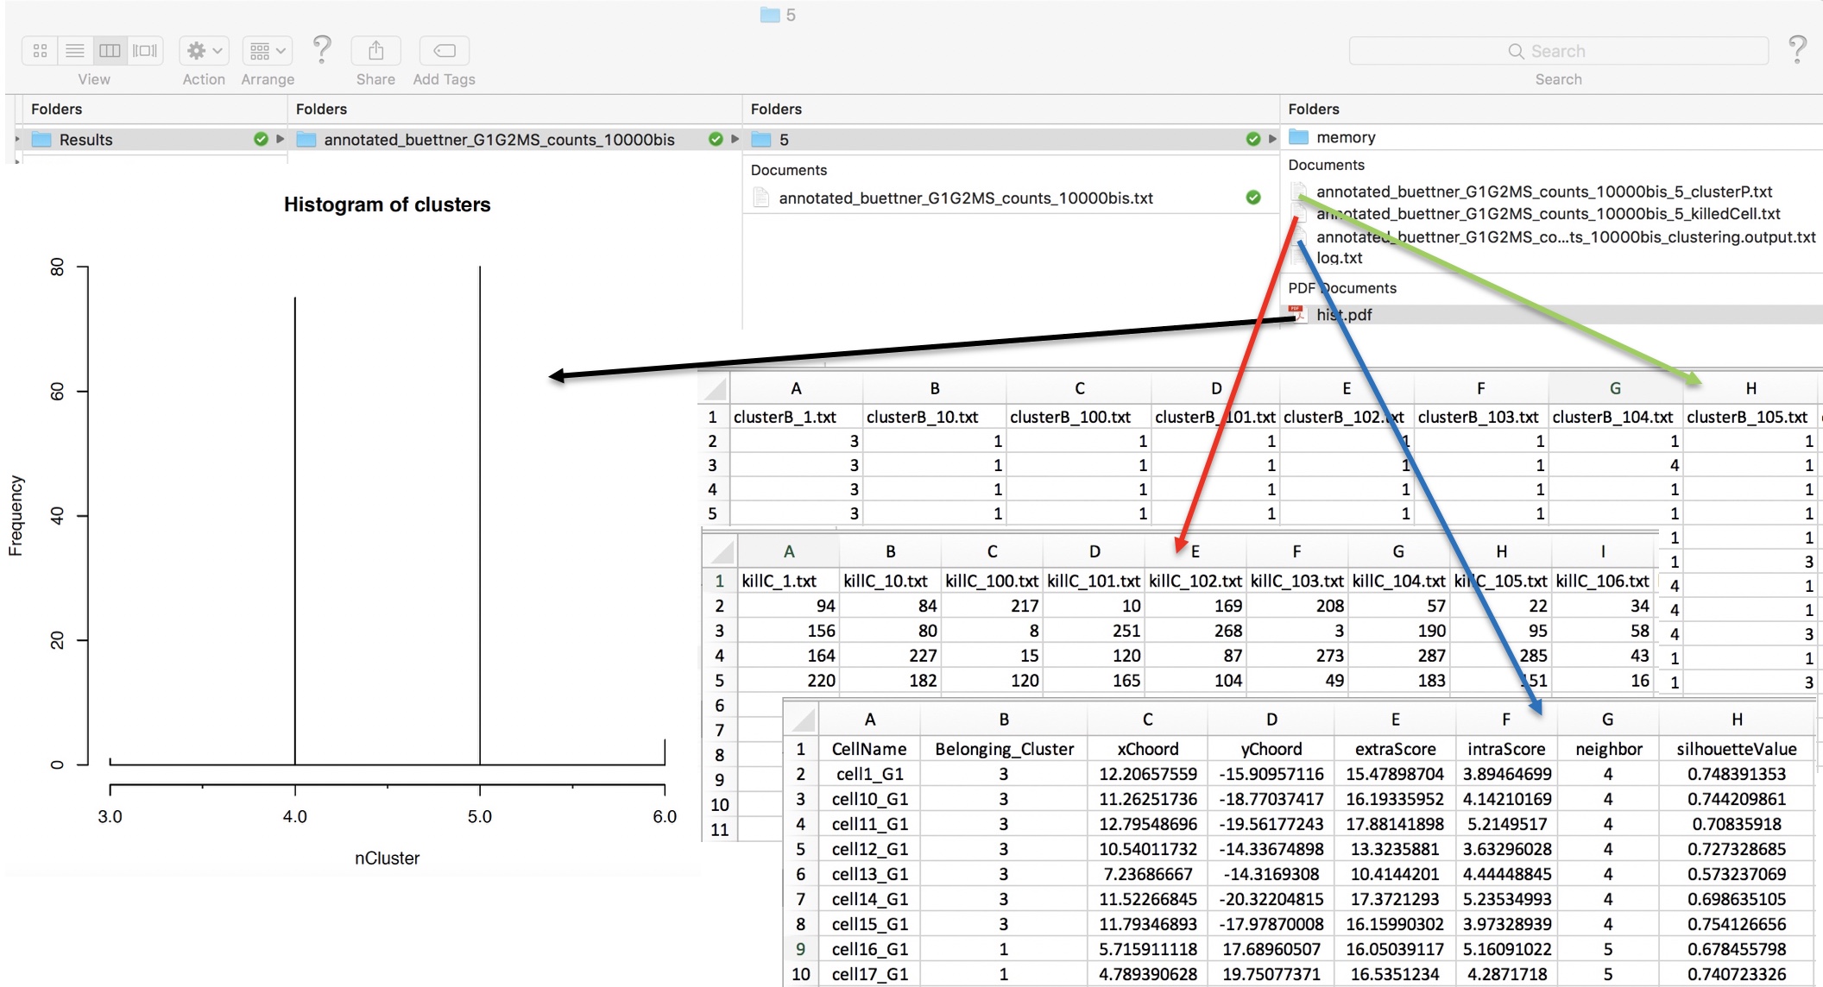Click the cell16_G1 cell

point(869,949)
